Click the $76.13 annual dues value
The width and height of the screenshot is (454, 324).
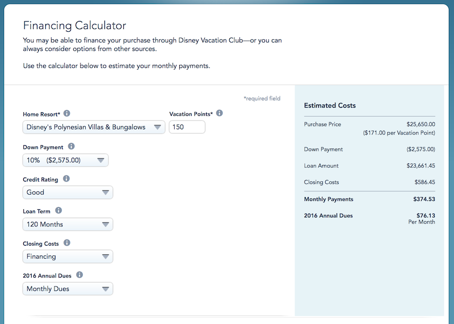pos(426,216)
